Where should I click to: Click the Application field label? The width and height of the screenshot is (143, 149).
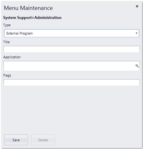(12, 57)
